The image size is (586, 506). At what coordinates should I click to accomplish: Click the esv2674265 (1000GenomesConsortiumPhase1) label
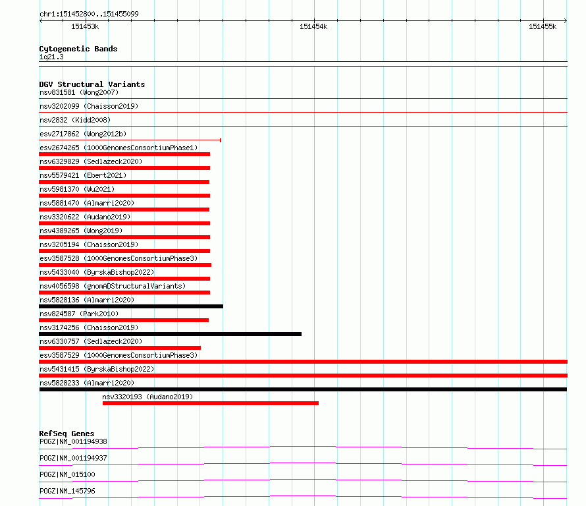pyautogui.click(x=119, y=148)
